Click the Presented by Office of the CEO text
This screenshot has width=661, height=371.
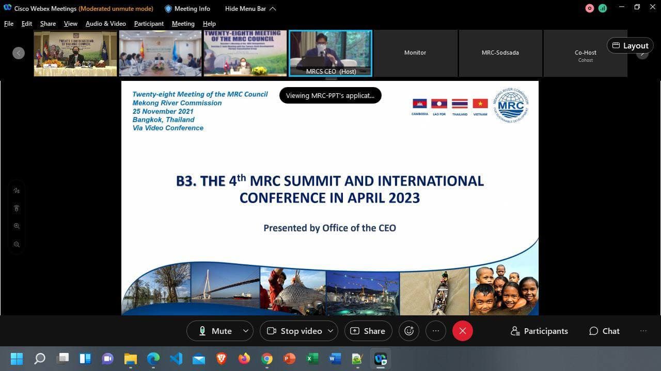pos(330,228)
